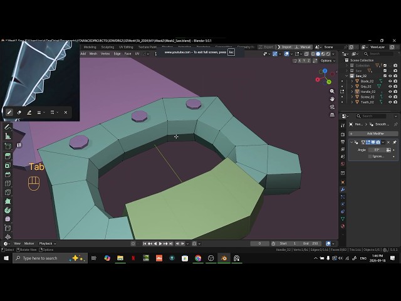
Task: Open the Mesh menu
Action: [93, 54]
